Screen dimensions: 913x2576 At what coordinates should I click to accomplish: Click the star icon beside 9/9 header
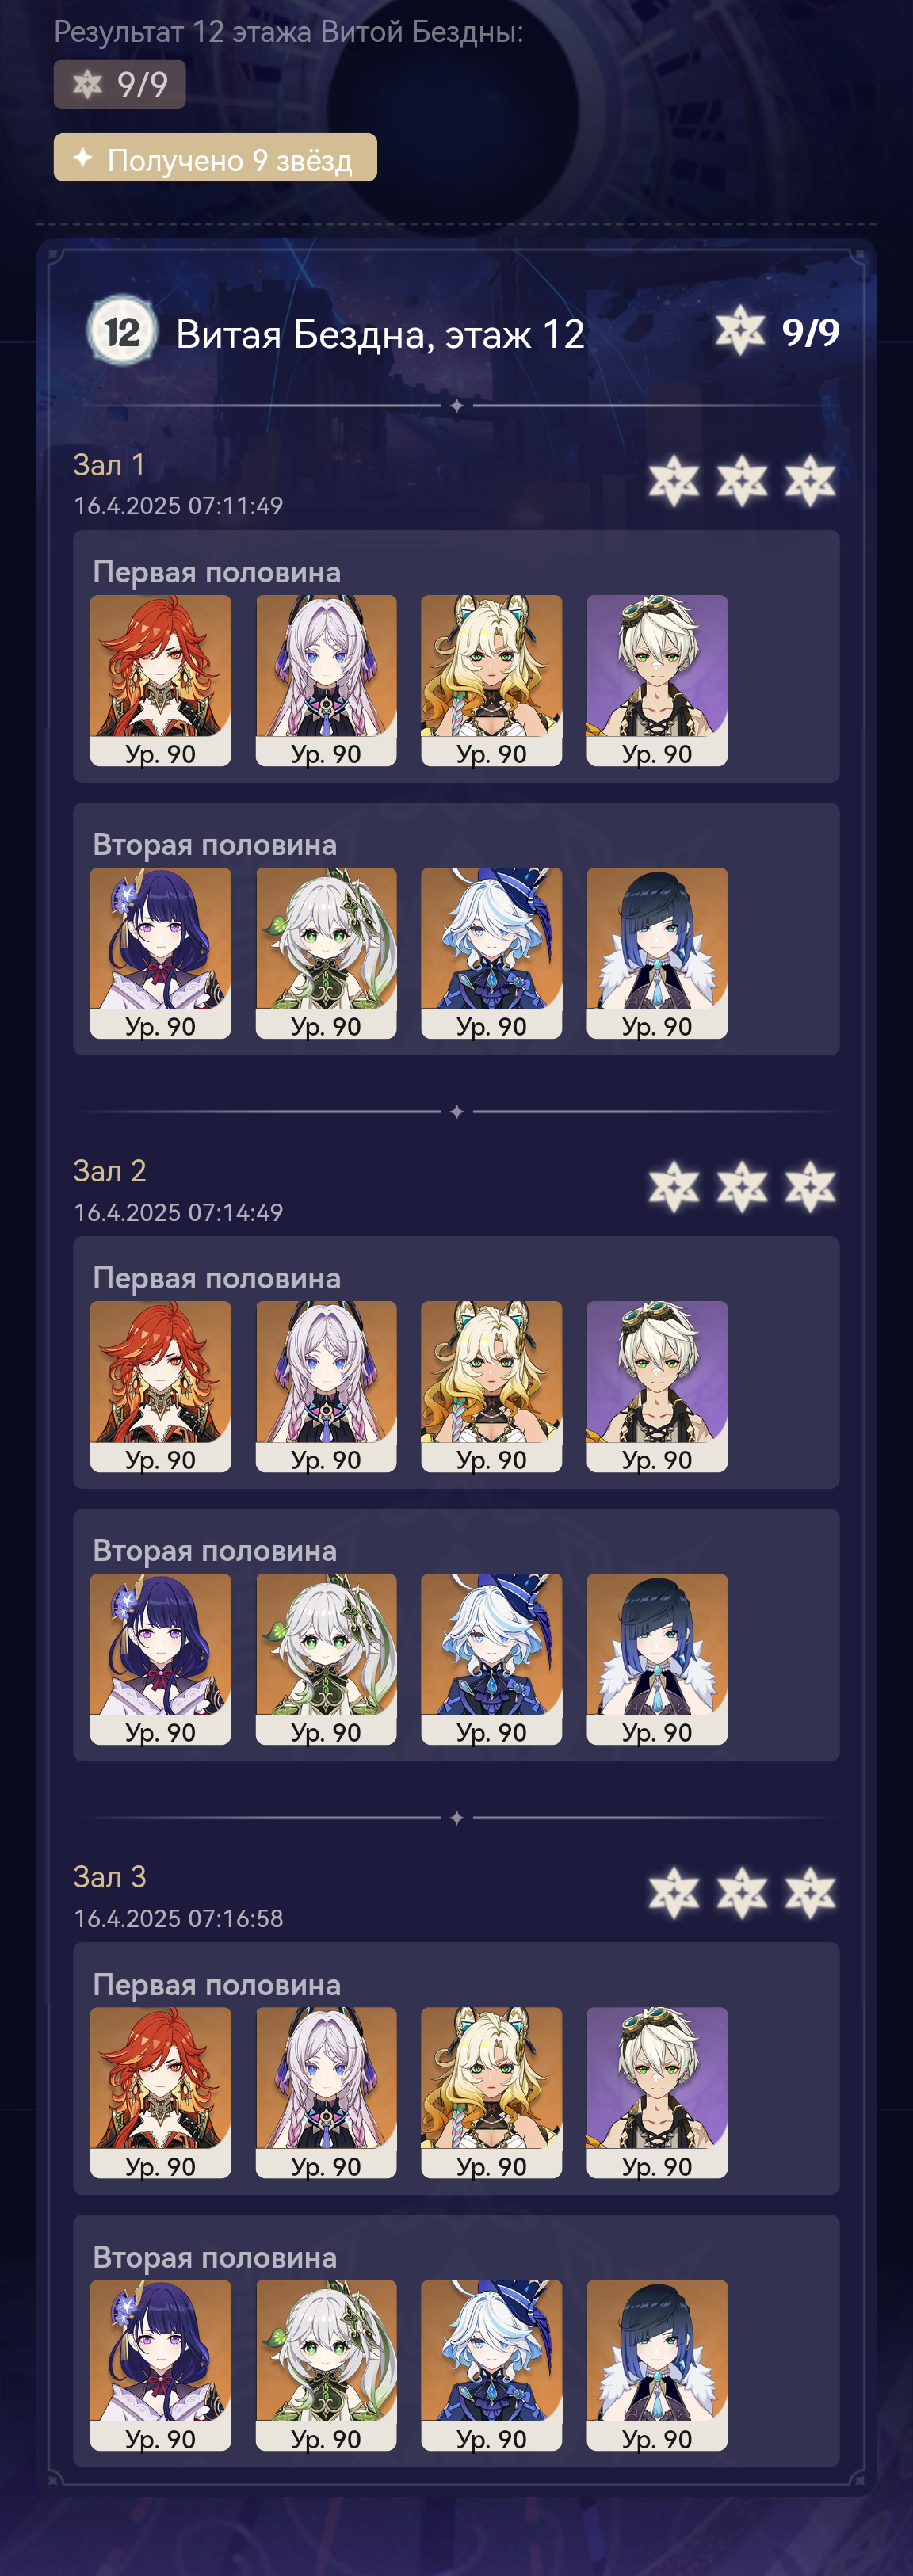740,331
